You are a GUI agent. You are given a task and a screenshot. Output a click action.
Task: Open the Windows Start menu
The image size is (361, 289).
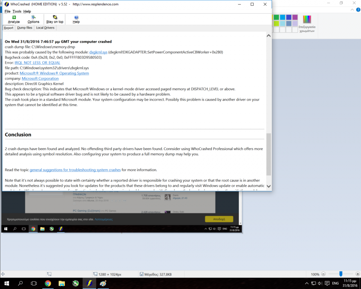click(x=7, y=283)
